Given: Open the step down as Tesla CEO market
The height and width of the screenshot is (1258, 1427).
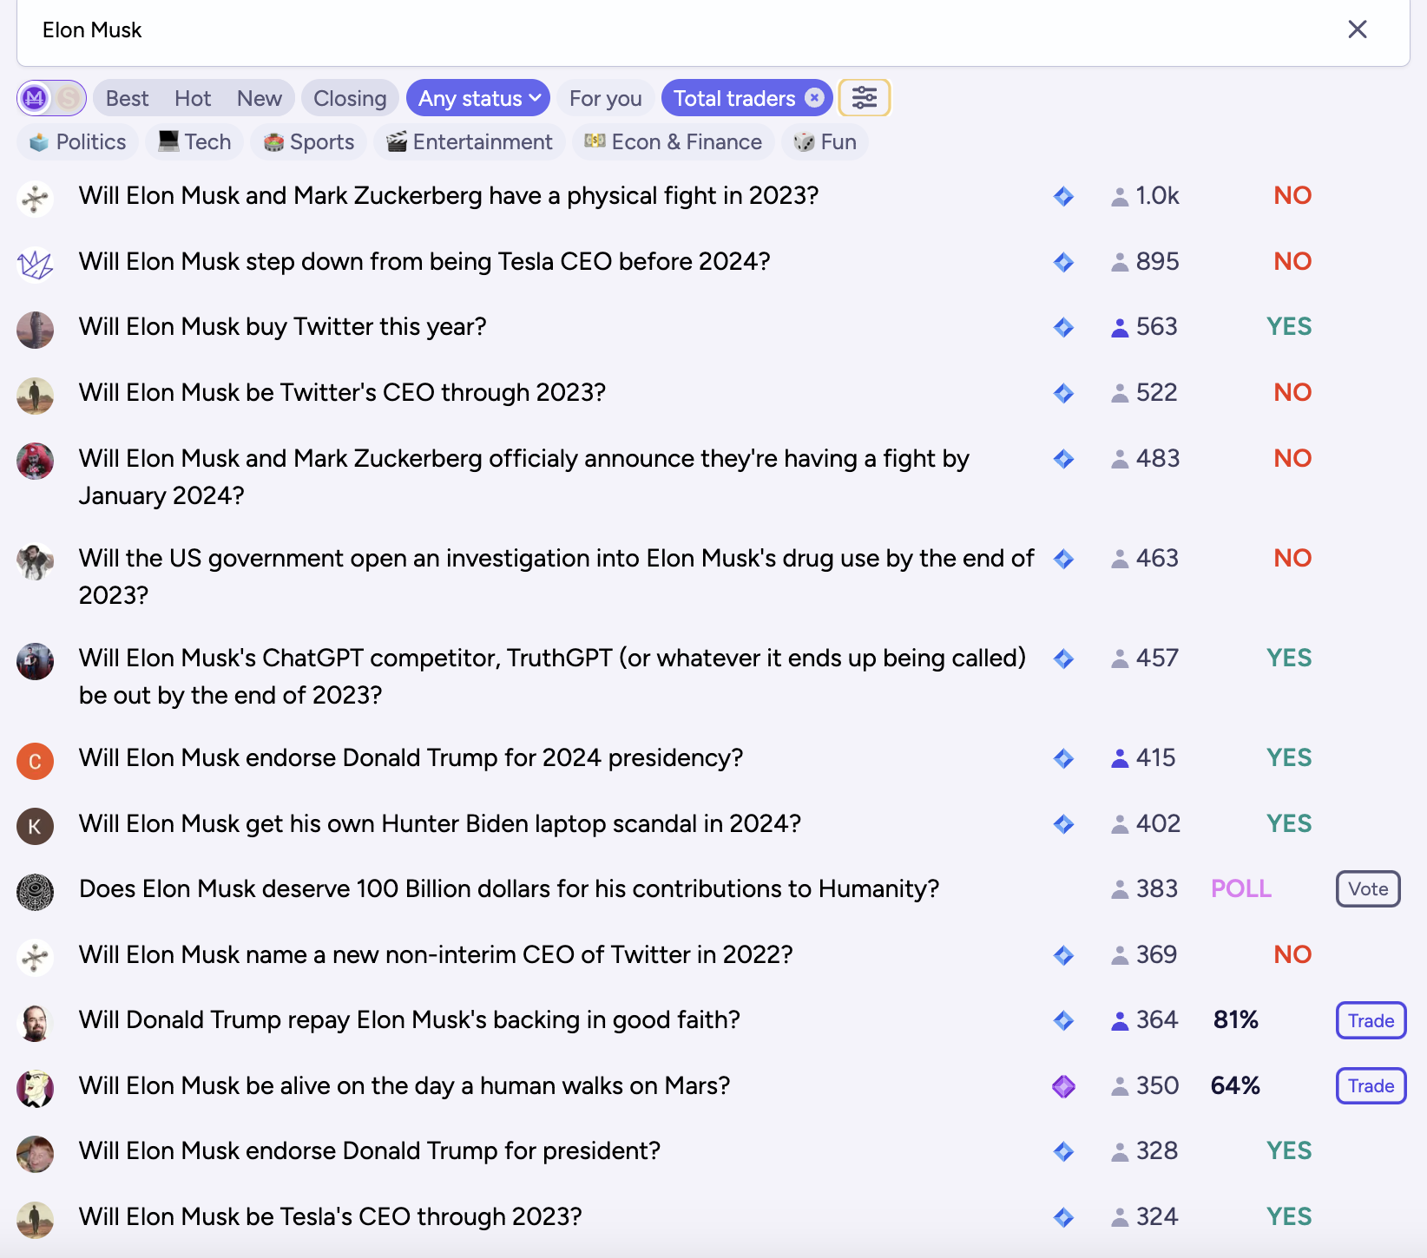Looking at the screenshot, I should click(424, 261).
